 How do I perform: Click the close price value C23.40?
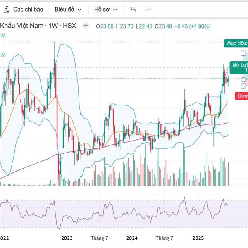163,26
